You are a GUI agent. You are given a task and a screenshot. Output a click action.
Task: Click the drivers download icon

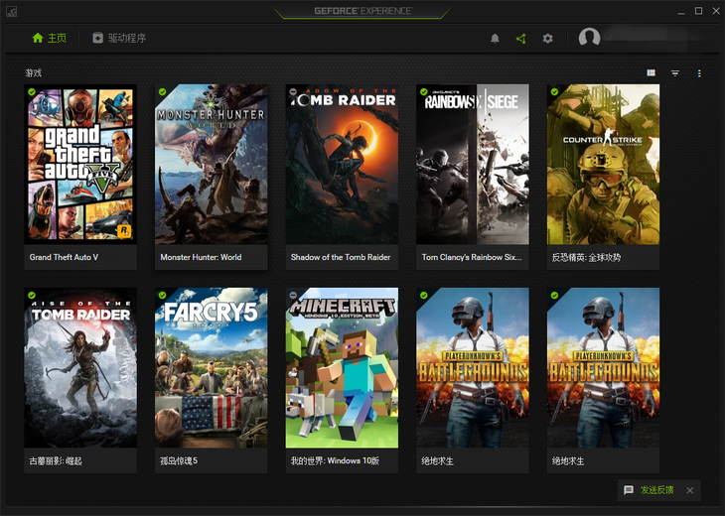(x=97, y=38)
